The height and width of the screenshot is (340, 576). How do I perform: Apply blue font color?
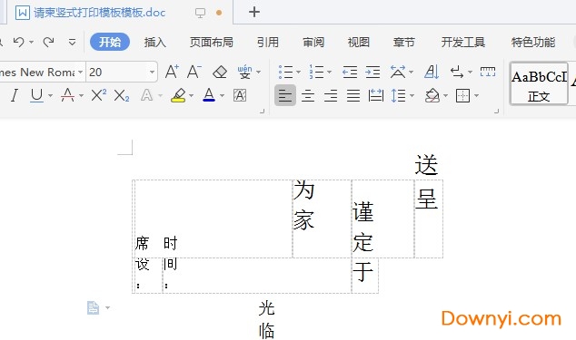(209, 95)
